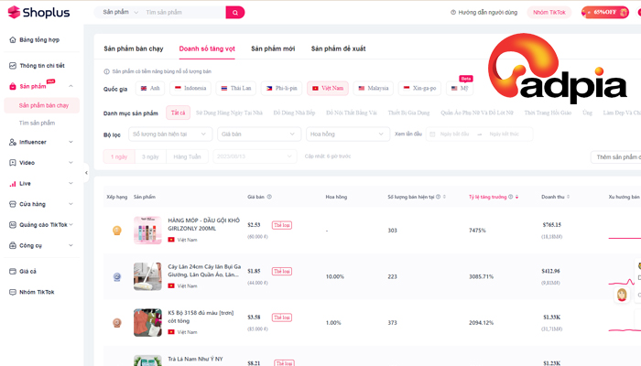Sort by Doanh thu column arrows
The image size is (641, 366).
[x=569, y=197]
